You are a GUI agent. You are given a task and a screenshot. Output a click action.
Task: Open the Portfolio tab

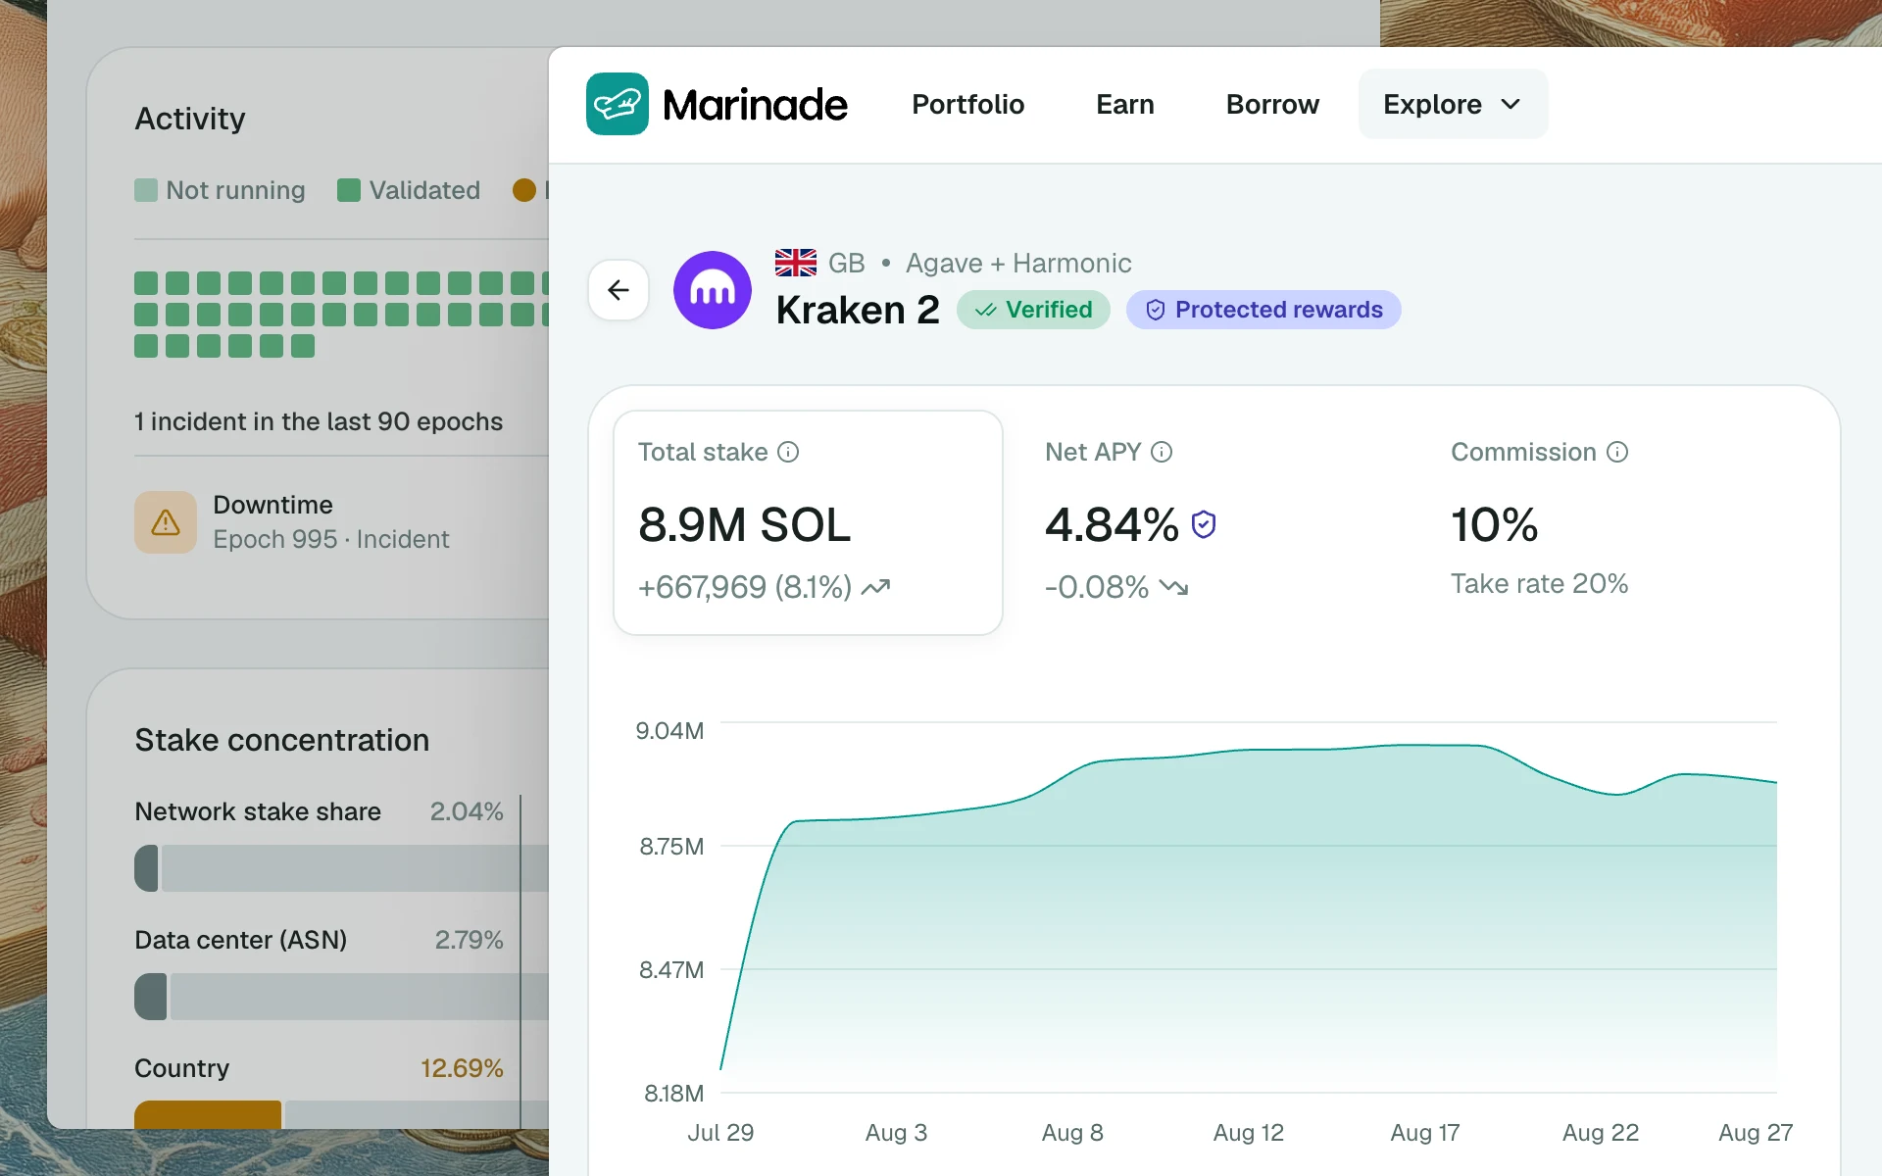coord(968,104)
